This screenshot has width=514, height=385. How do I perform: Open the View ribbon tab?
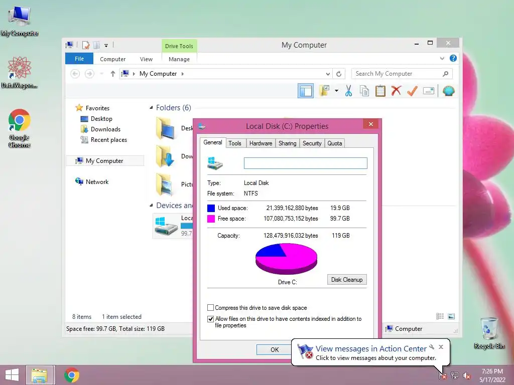146,59
